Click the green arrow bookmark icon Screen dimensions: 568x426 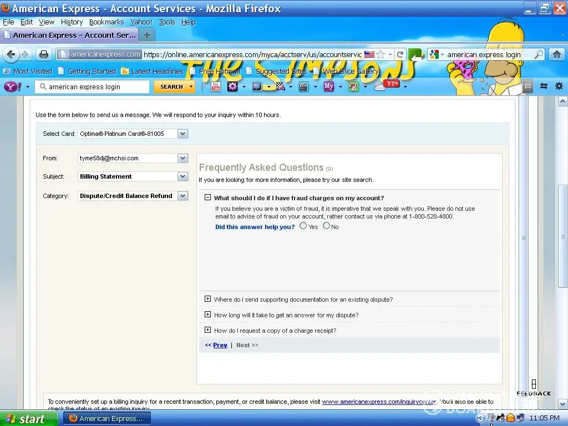[415, 55]
